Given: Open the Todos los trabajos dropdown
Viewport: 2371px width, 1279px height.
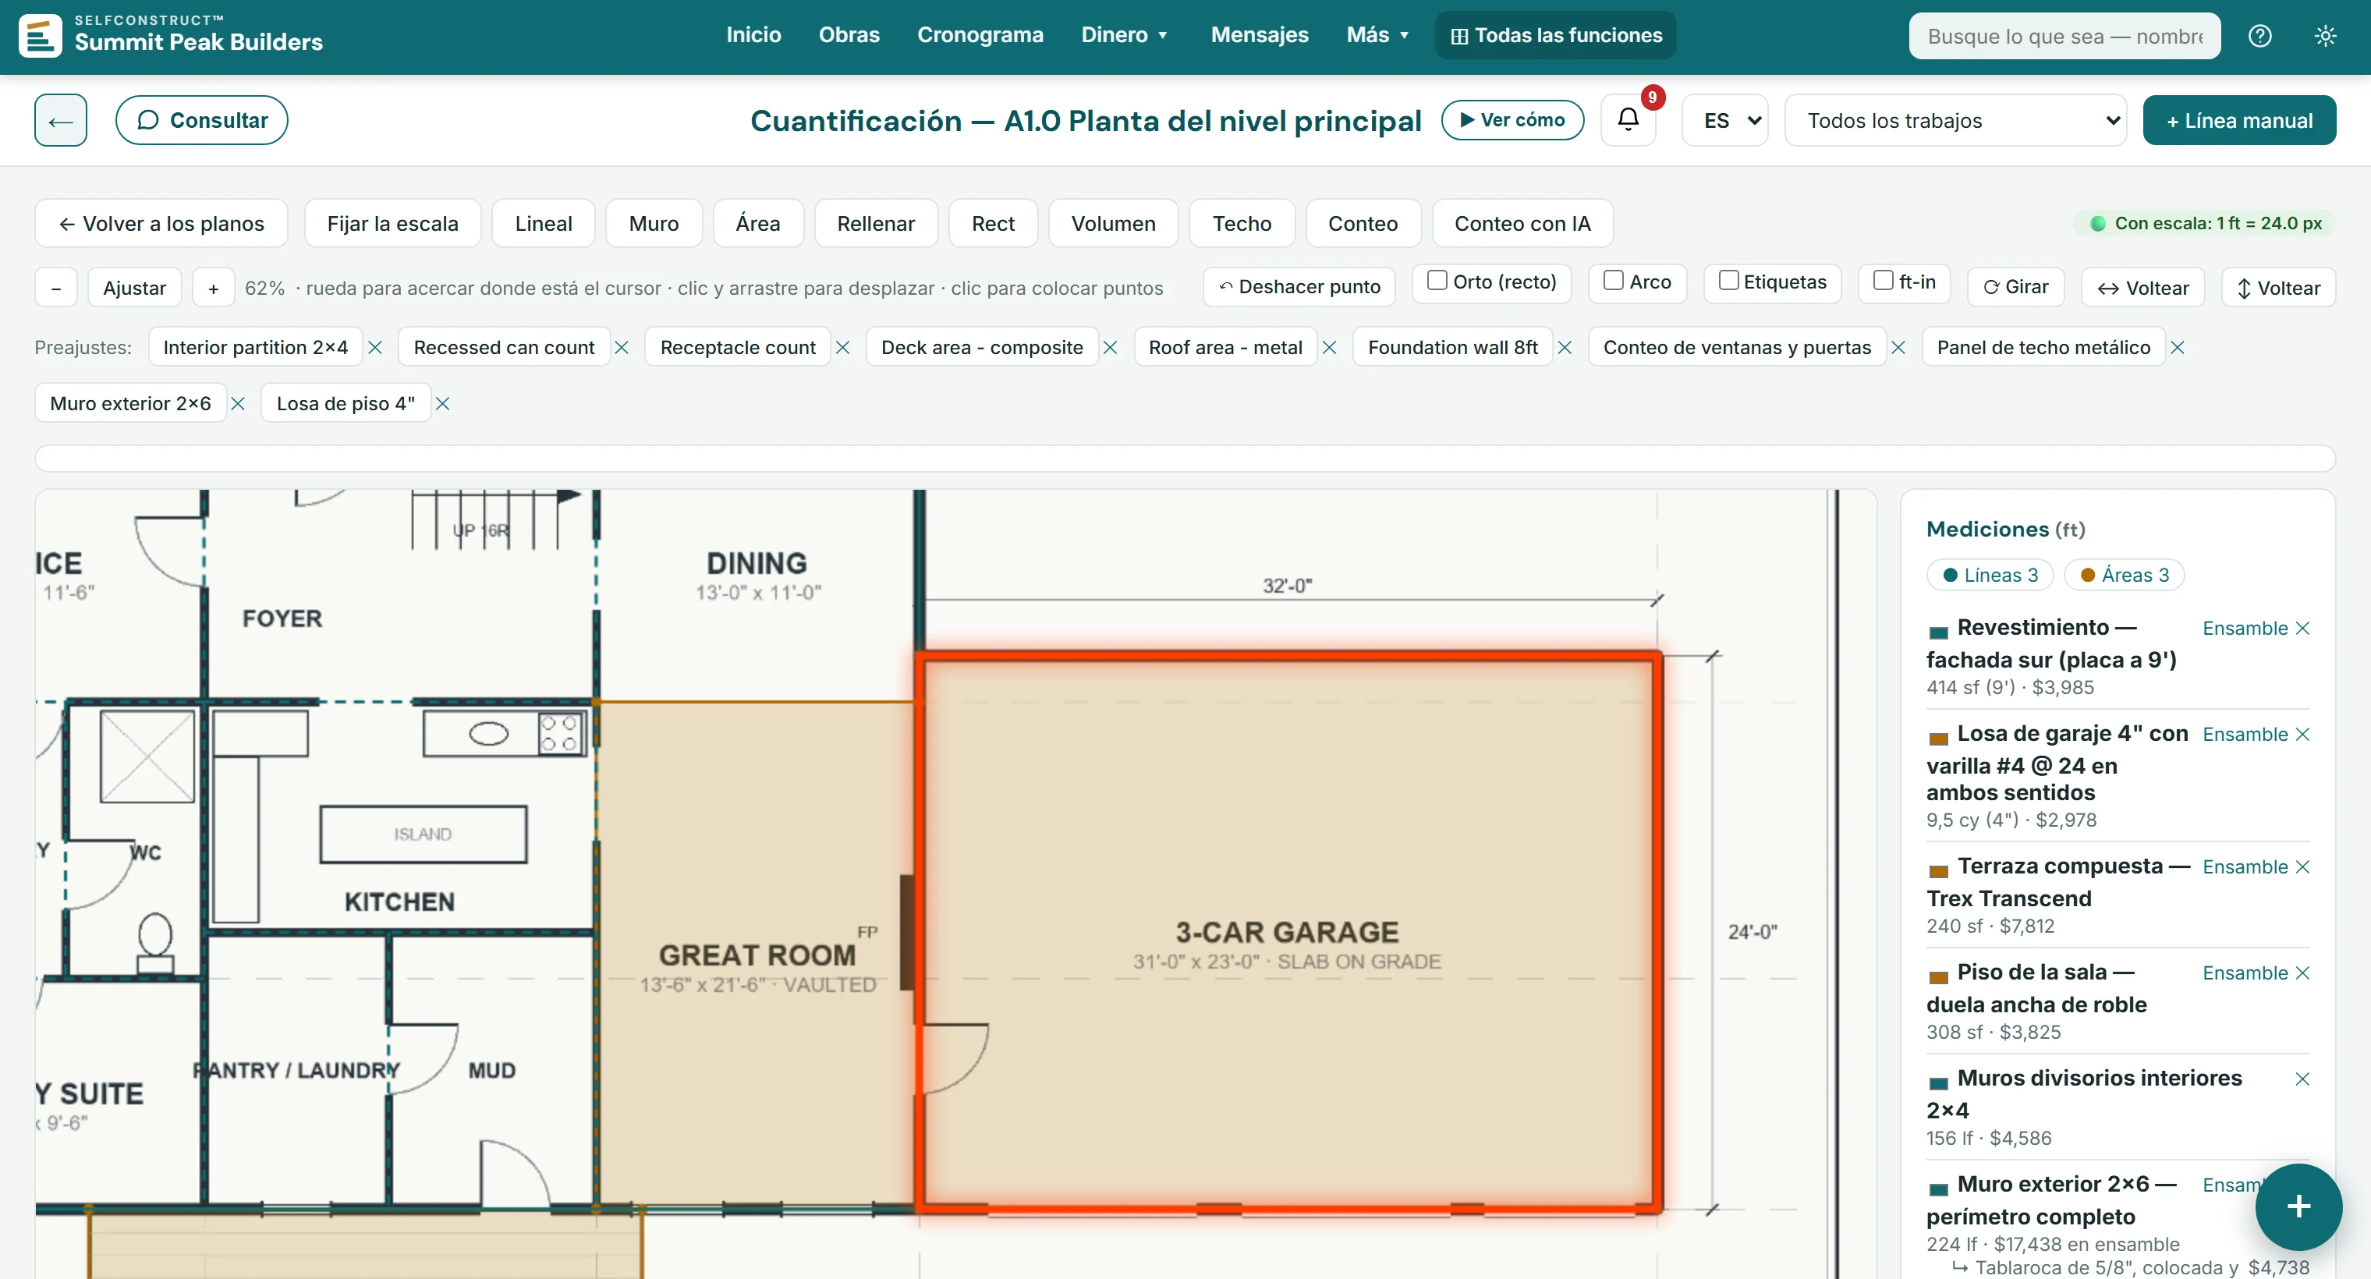Looking at the screenshot, I should coord(1955,119).
